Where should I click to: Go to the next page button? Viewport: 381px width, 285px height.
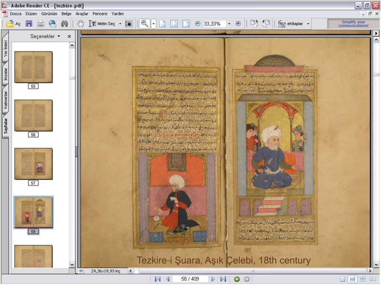click(x=213, y=279)
